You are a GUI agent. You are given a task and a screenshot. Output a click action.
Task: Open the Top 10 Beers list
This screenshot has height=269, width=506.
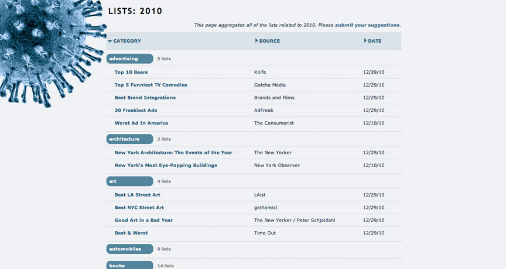pos(131,72)
